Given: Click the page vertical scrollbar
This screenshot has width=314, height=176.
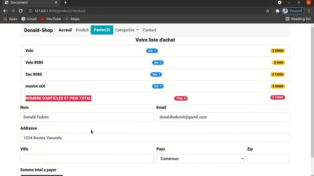Looking at the screenshot, I should click(x=312, y=92).
